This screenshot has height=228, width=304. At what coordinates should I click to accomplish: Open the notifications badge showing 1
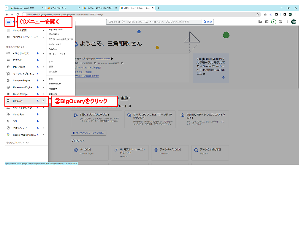[x=273, y=22]
